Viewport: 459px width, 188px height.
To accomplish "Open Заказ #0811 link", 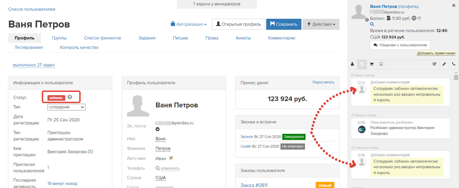I will pos(254,185).
